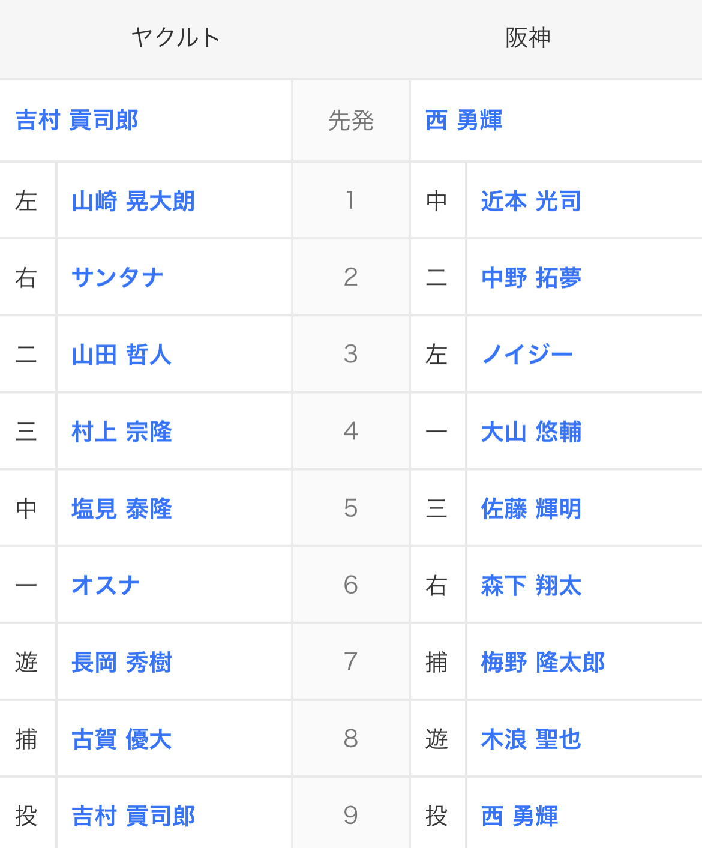Click the 阪神 team header
Image resolution: width=702 pixels, height=848 pixels.
click(x=528, y=38)
